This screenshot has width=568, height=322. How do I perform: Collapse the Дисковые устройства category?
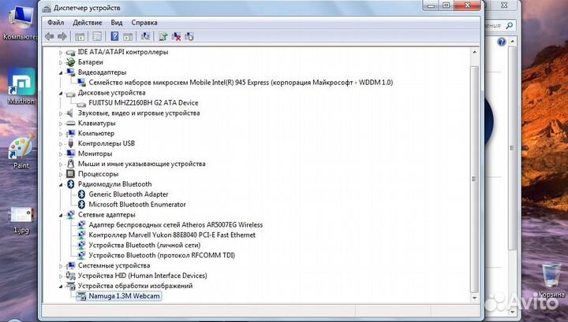61,93
